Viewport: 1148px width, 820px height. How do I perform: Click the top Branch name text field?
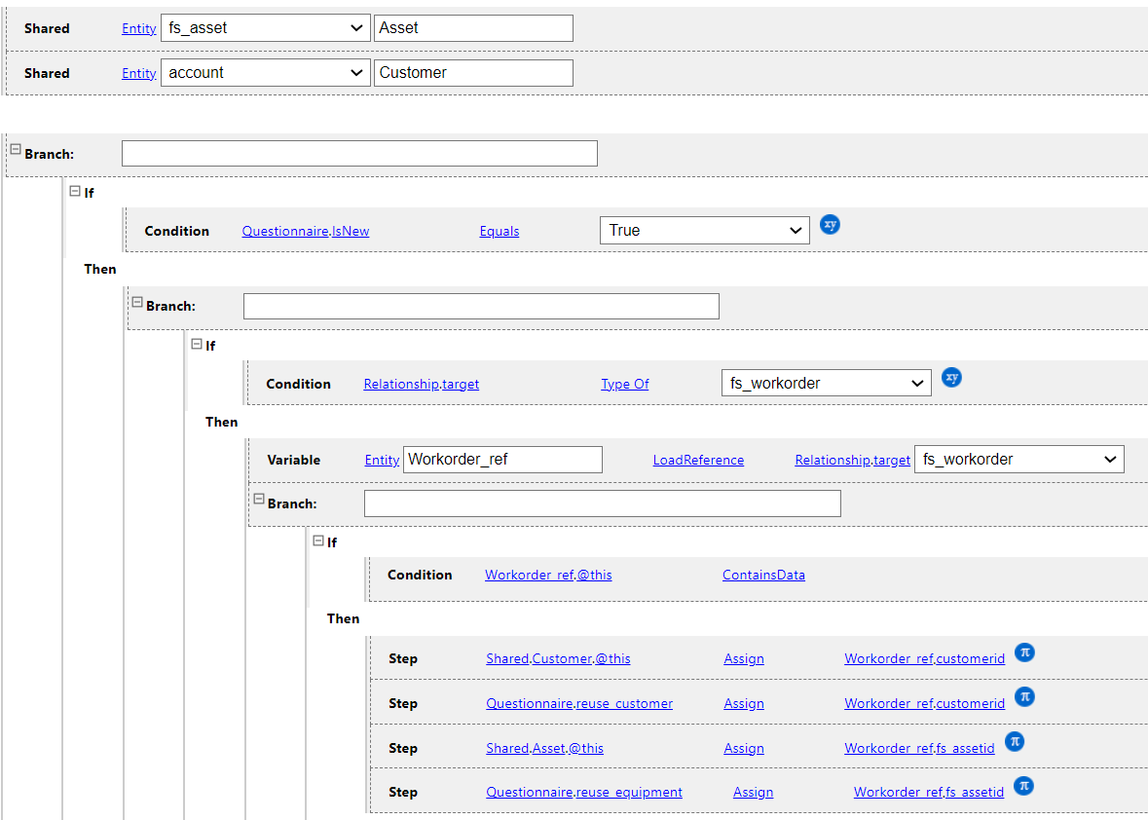point(359,154)
